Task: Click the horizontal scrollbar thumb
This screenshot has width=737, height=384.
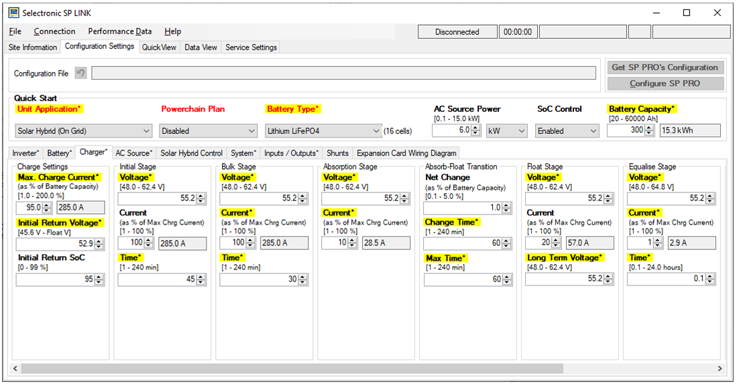Action: (292, 369)
